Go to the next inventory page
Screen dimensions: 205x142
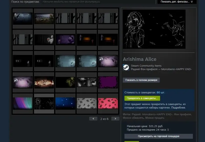point(115,119)
